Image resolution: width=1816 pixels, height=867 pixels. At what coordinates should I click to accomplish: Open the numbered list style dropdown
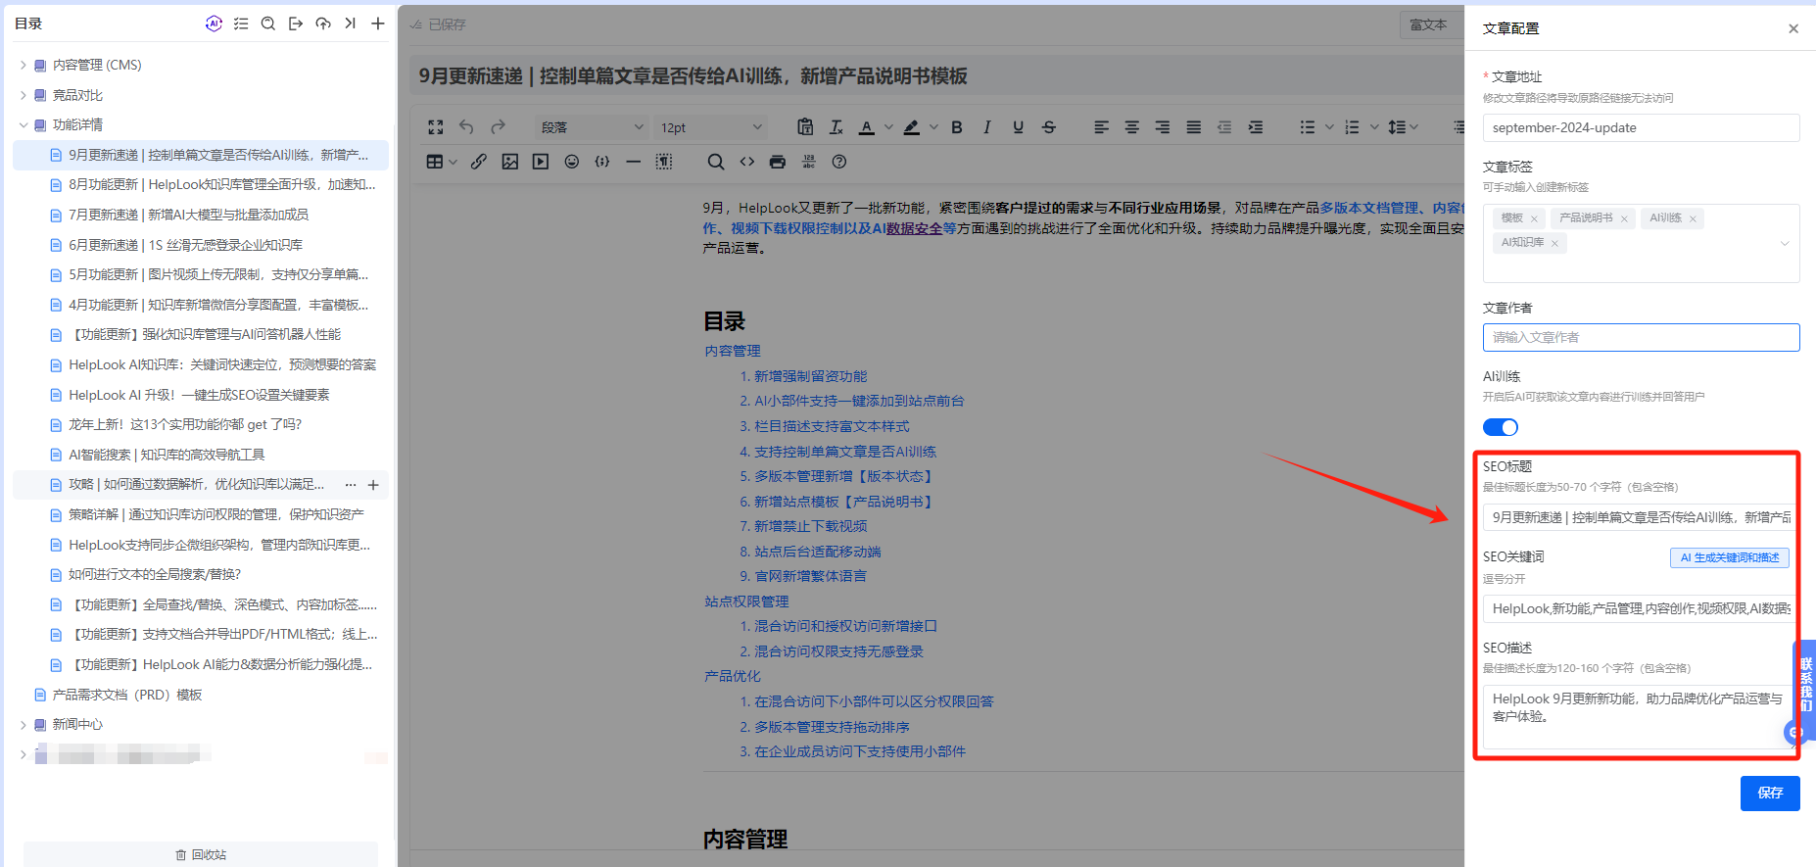[x=1374, y=127]
